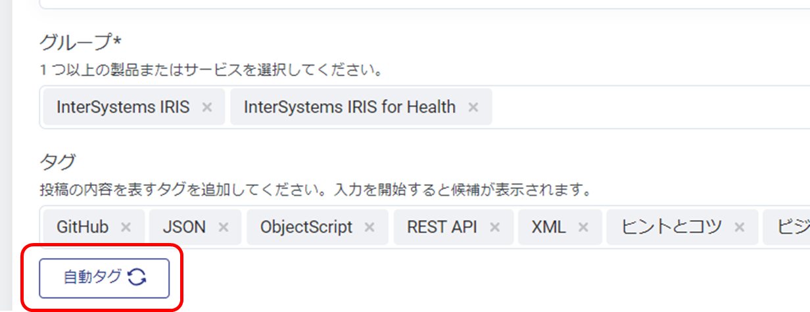Click the X on the XML tag
The height and width of the screenshot is (312, 810).
point(583,227)
